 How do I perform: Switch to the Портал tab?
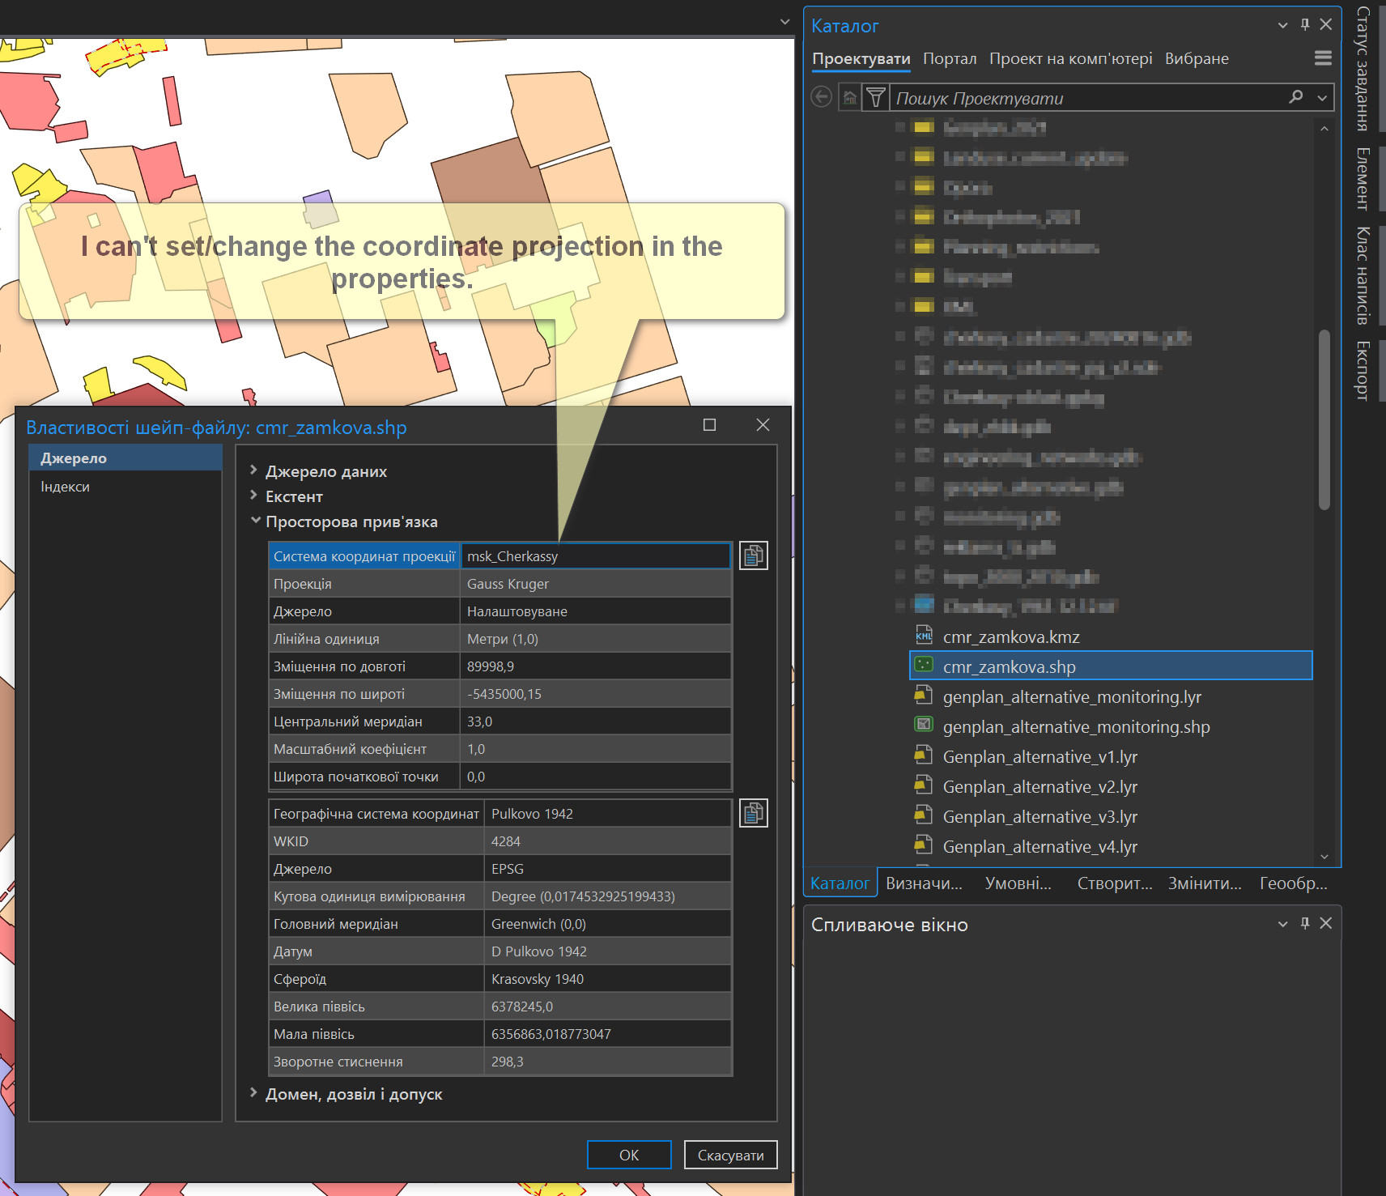click(x=950, y=58)
